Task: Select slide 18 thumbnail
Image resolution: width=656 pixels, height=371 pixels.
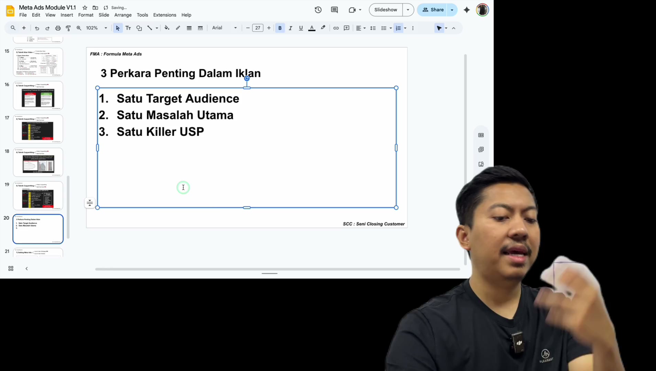Action: tap(38, 162)
